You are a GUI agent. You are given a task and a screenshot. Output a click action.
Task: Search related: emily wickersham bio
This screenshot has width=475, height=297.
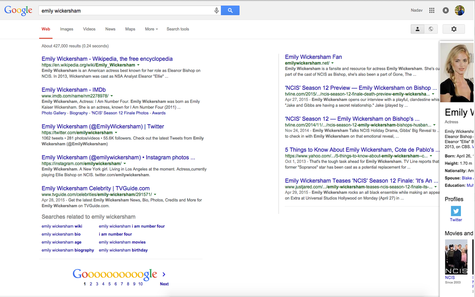(61, 234)
